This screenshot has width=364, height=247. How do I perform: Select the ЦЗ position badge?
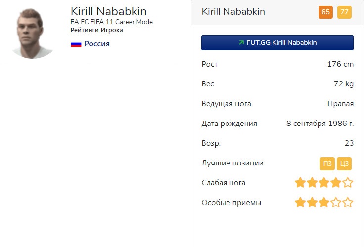(x=344, y=164)
